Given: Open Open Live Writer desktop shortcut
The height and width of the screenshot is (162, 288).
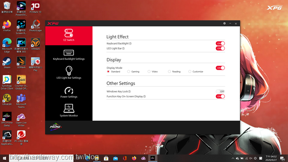Looking at the screenshot, I should click(x=21, y=119).
